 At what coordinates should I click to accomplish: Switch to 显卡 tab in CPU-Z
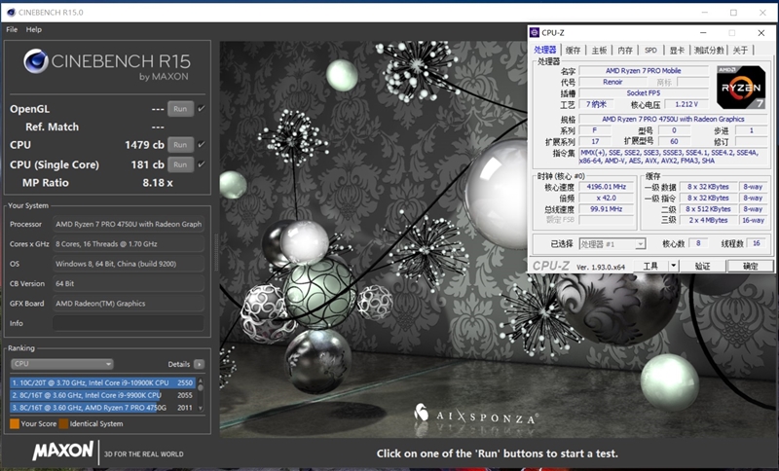pos(677,51)
